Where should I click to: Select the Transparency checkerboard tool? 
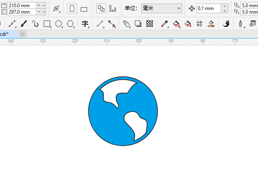(x=150, y=24)
